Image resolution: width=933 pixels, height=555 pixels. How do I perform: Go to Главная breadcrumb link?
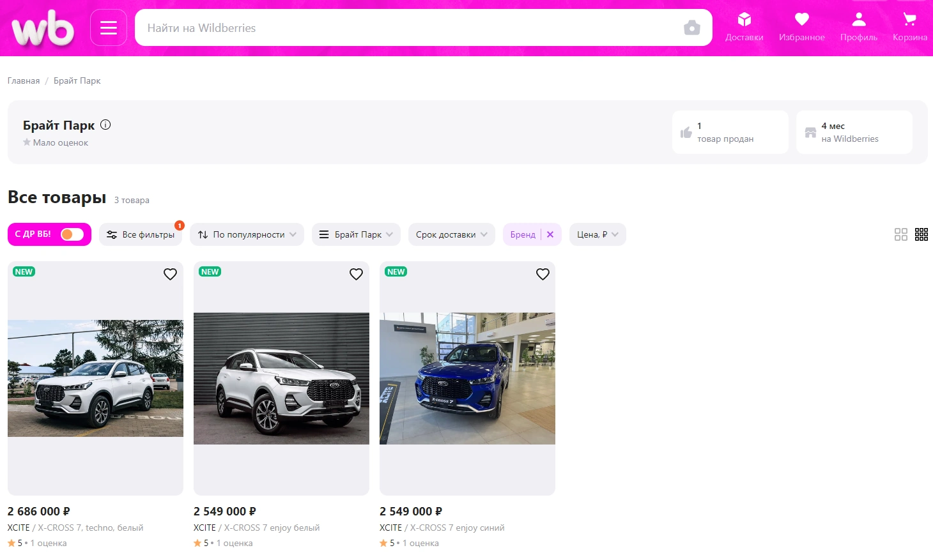(x=24, y=80)
